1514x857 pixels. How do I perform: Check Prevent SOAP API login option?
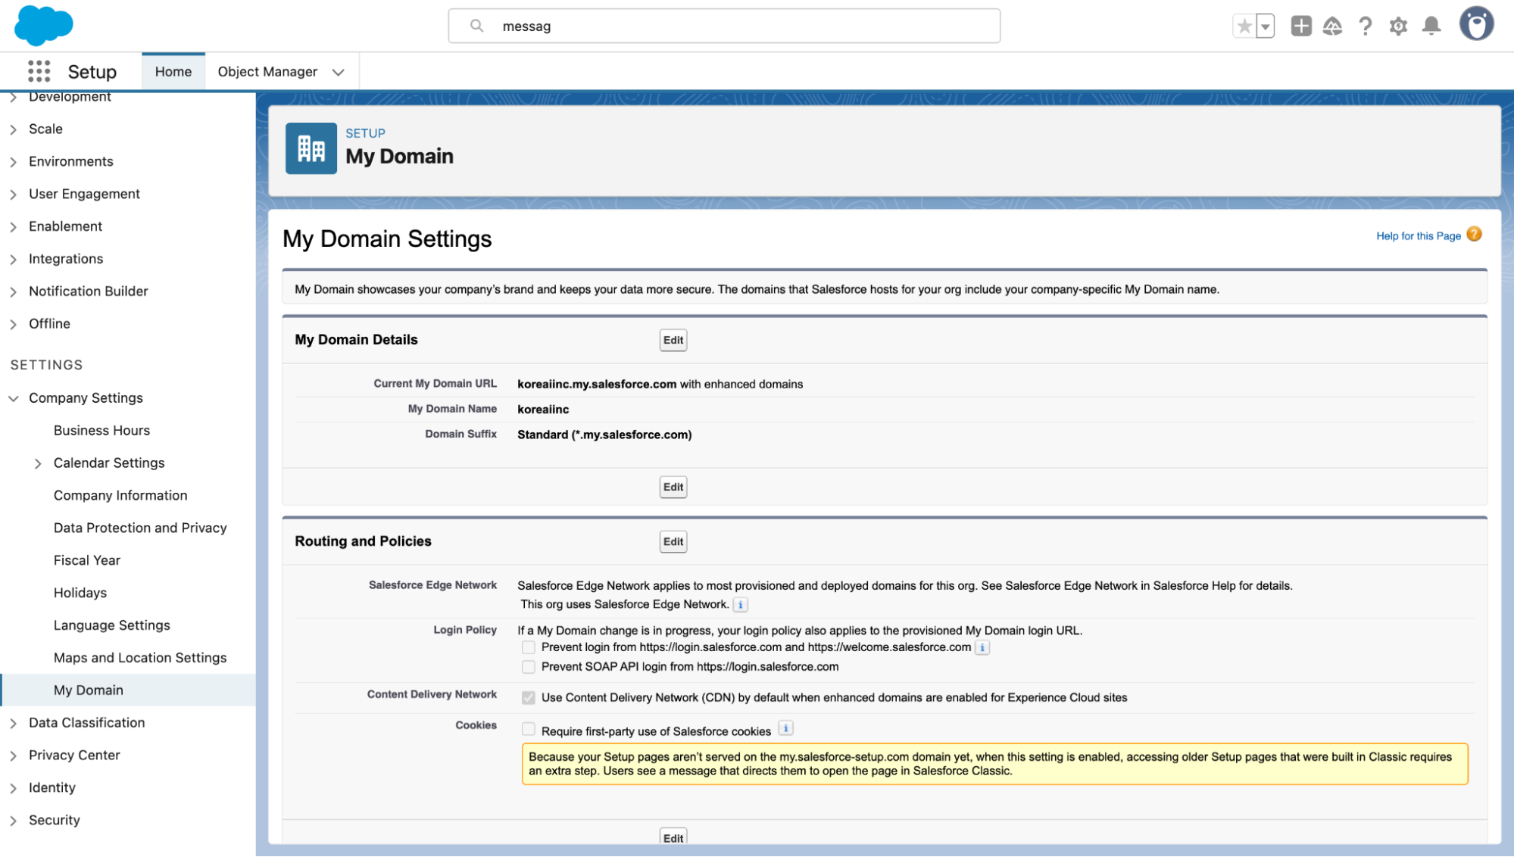pos(529,667)
